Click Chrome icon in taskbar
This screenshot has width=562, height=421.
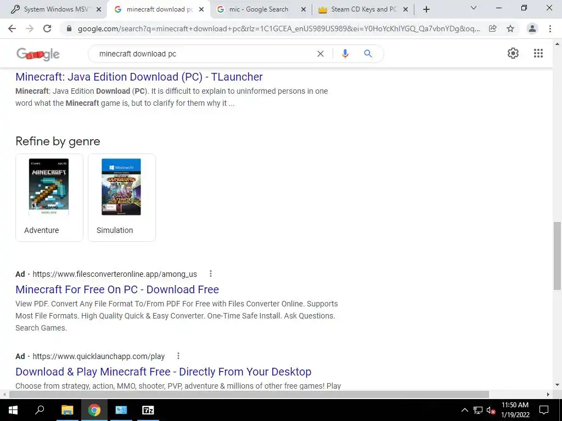(x=94, y=410)
